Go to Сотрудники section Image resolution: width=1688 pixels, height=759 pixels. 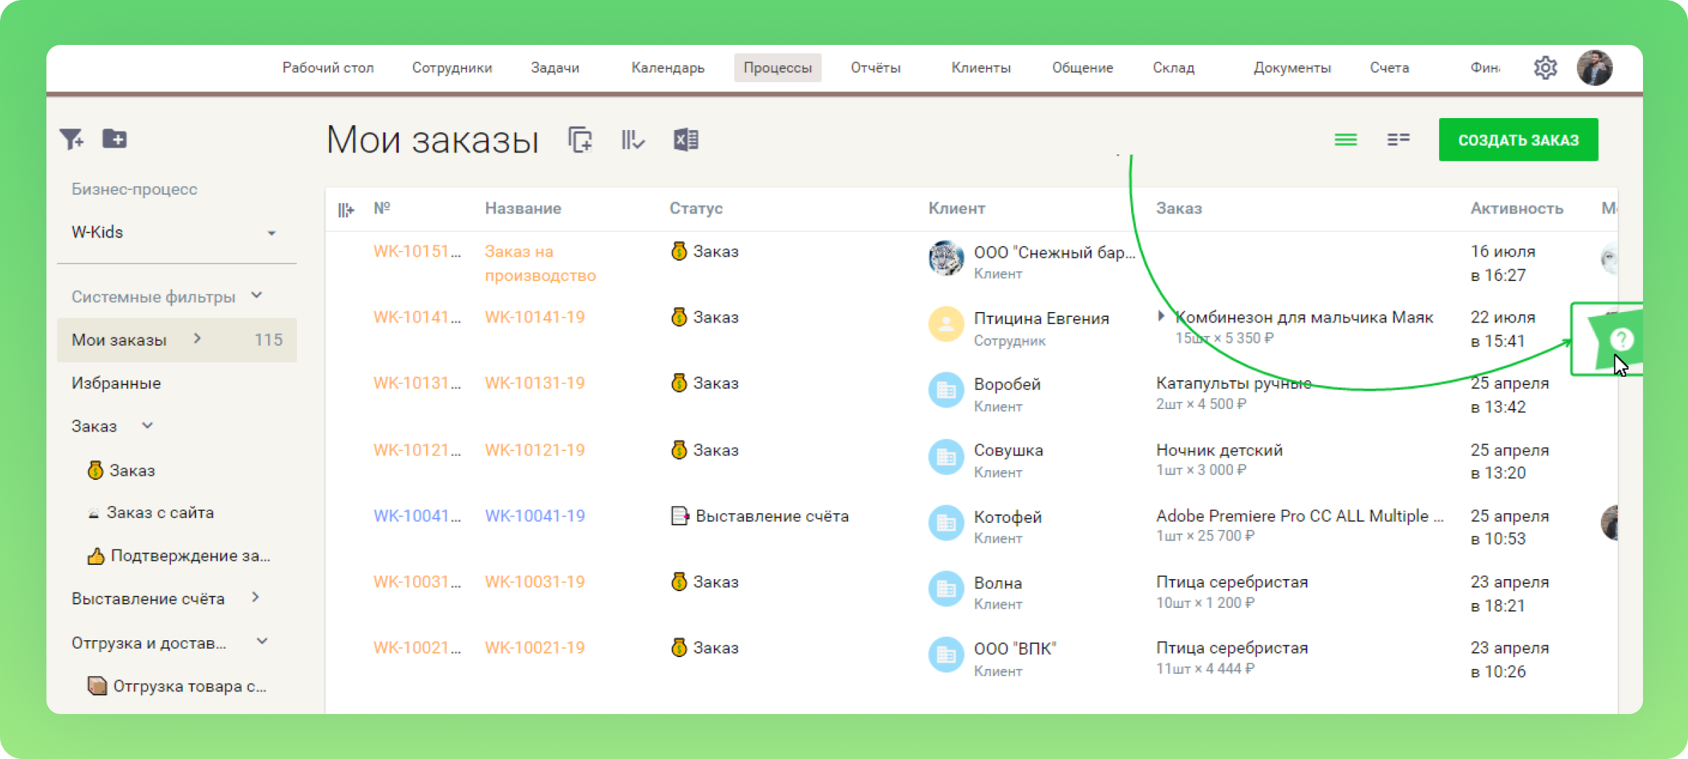pos(452,67)
